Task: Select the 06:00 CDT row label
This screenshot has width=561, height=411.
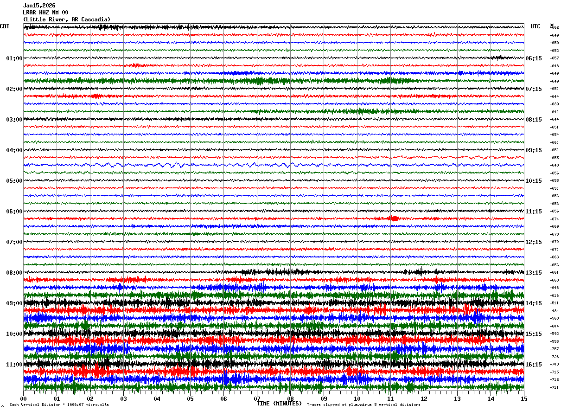Action: [x=14, y=212]
